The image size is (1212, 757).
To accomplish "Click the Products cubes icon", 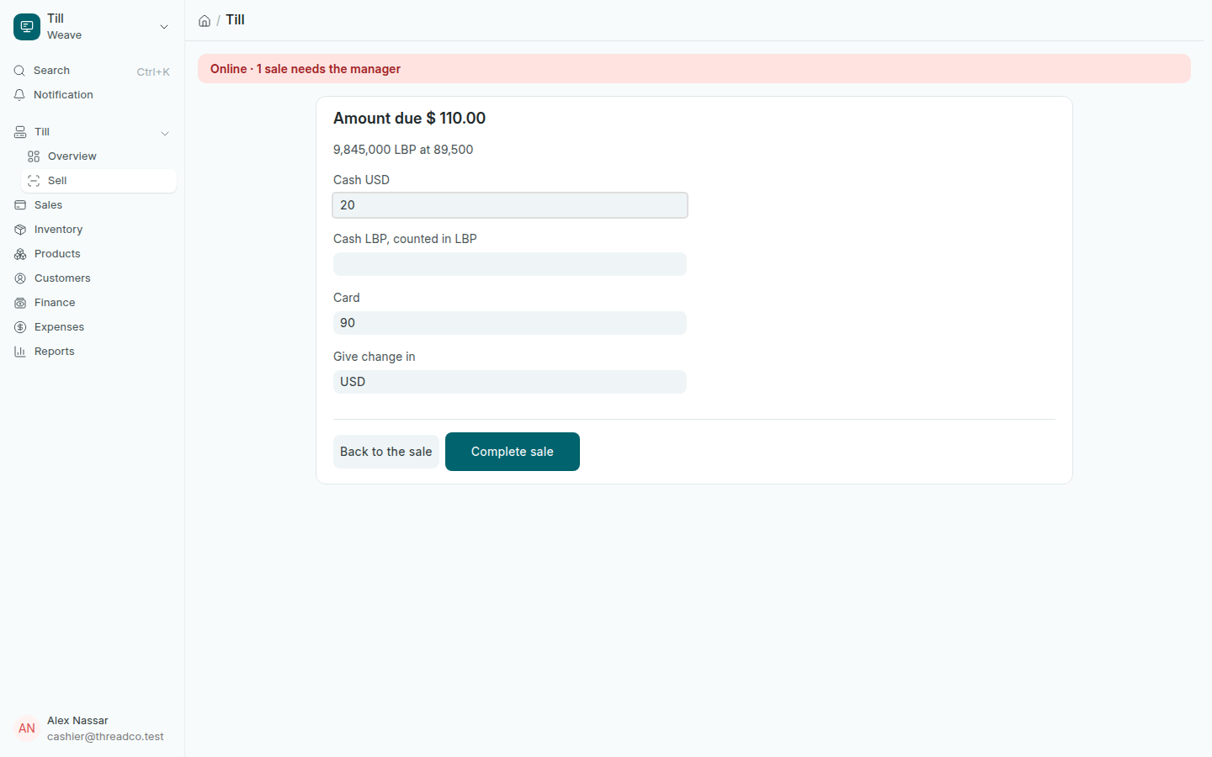I will coord(20,254).
